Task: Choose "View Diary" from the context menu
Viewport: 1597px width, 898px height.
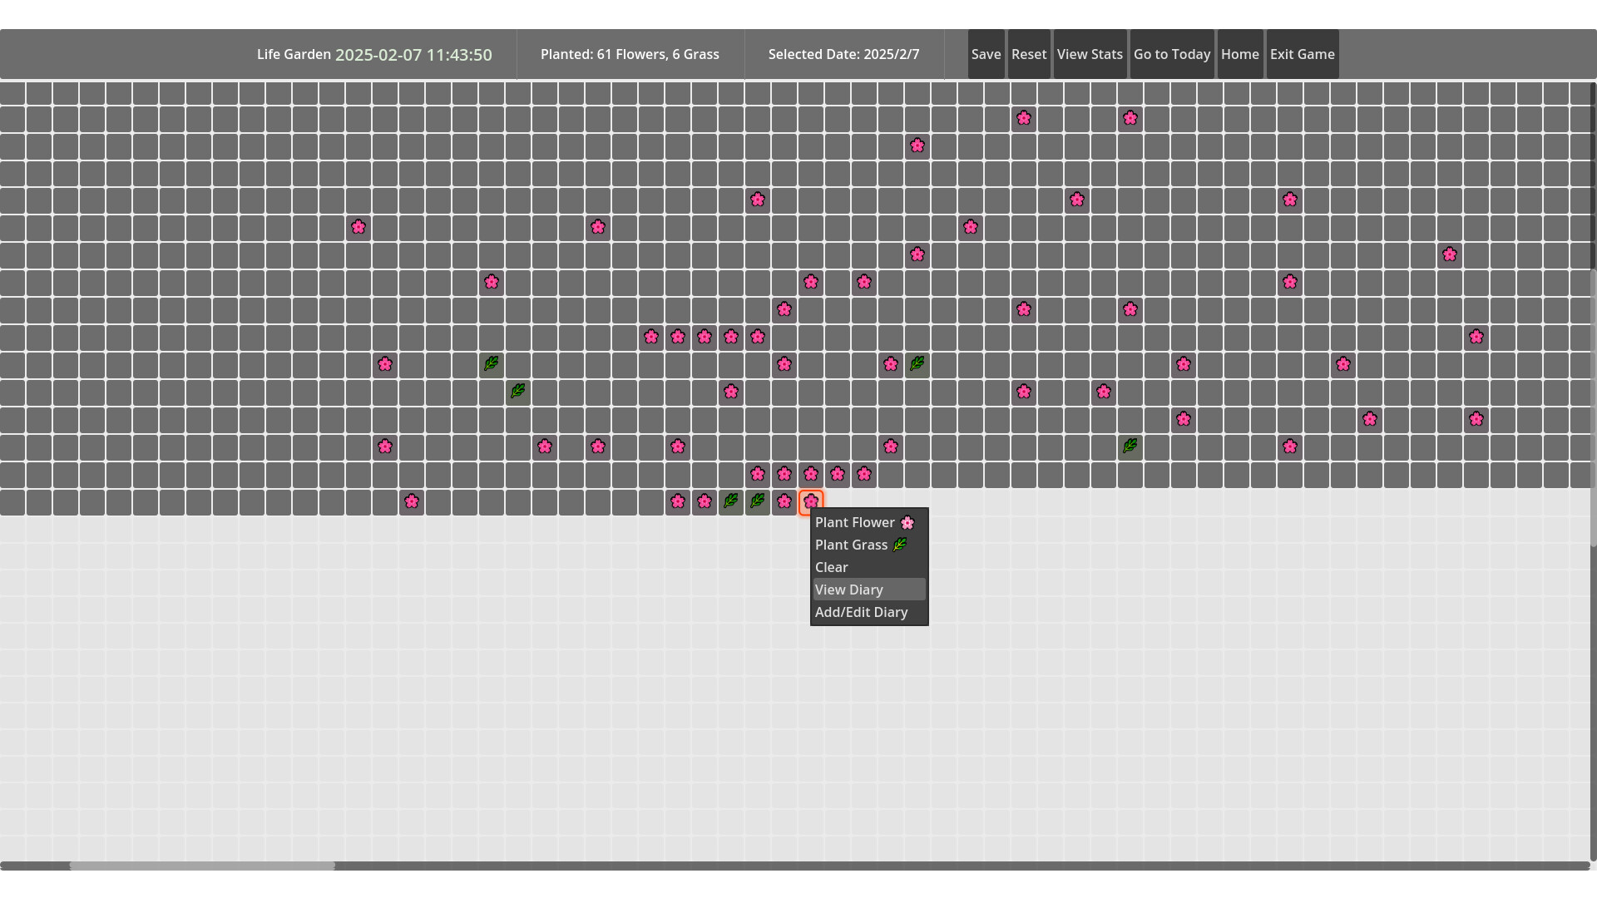Action: click(848, 590)
